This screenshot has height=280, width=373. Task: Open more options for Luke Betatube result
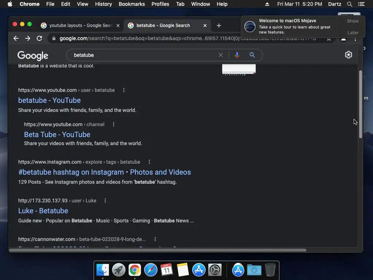pos(105,201)
